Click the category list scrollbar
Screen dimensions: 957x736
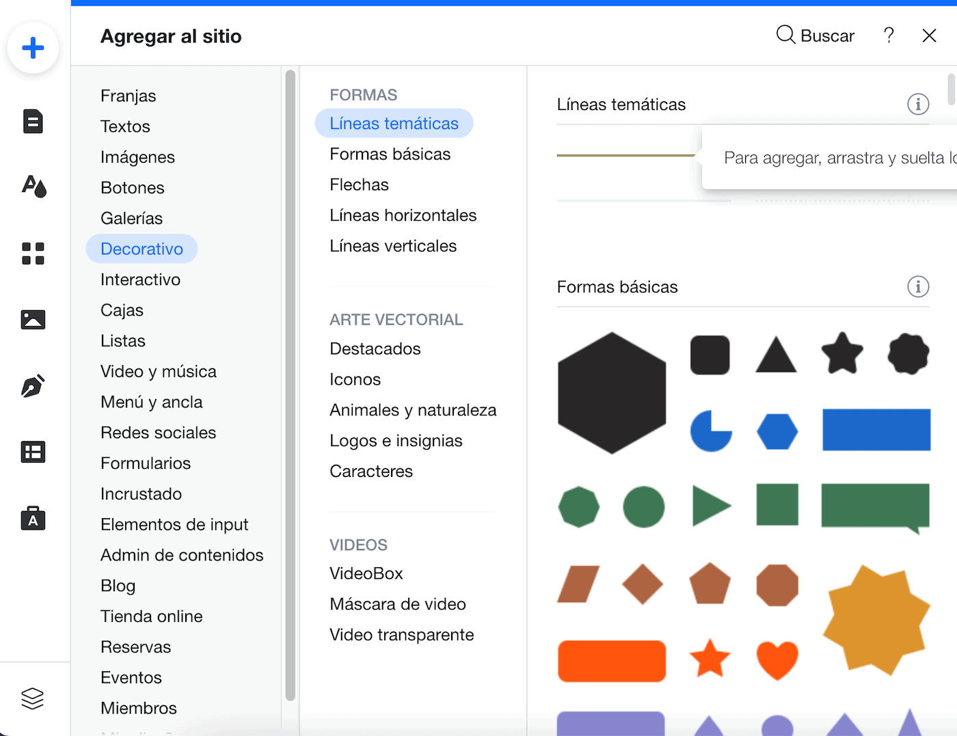(290, 385)
